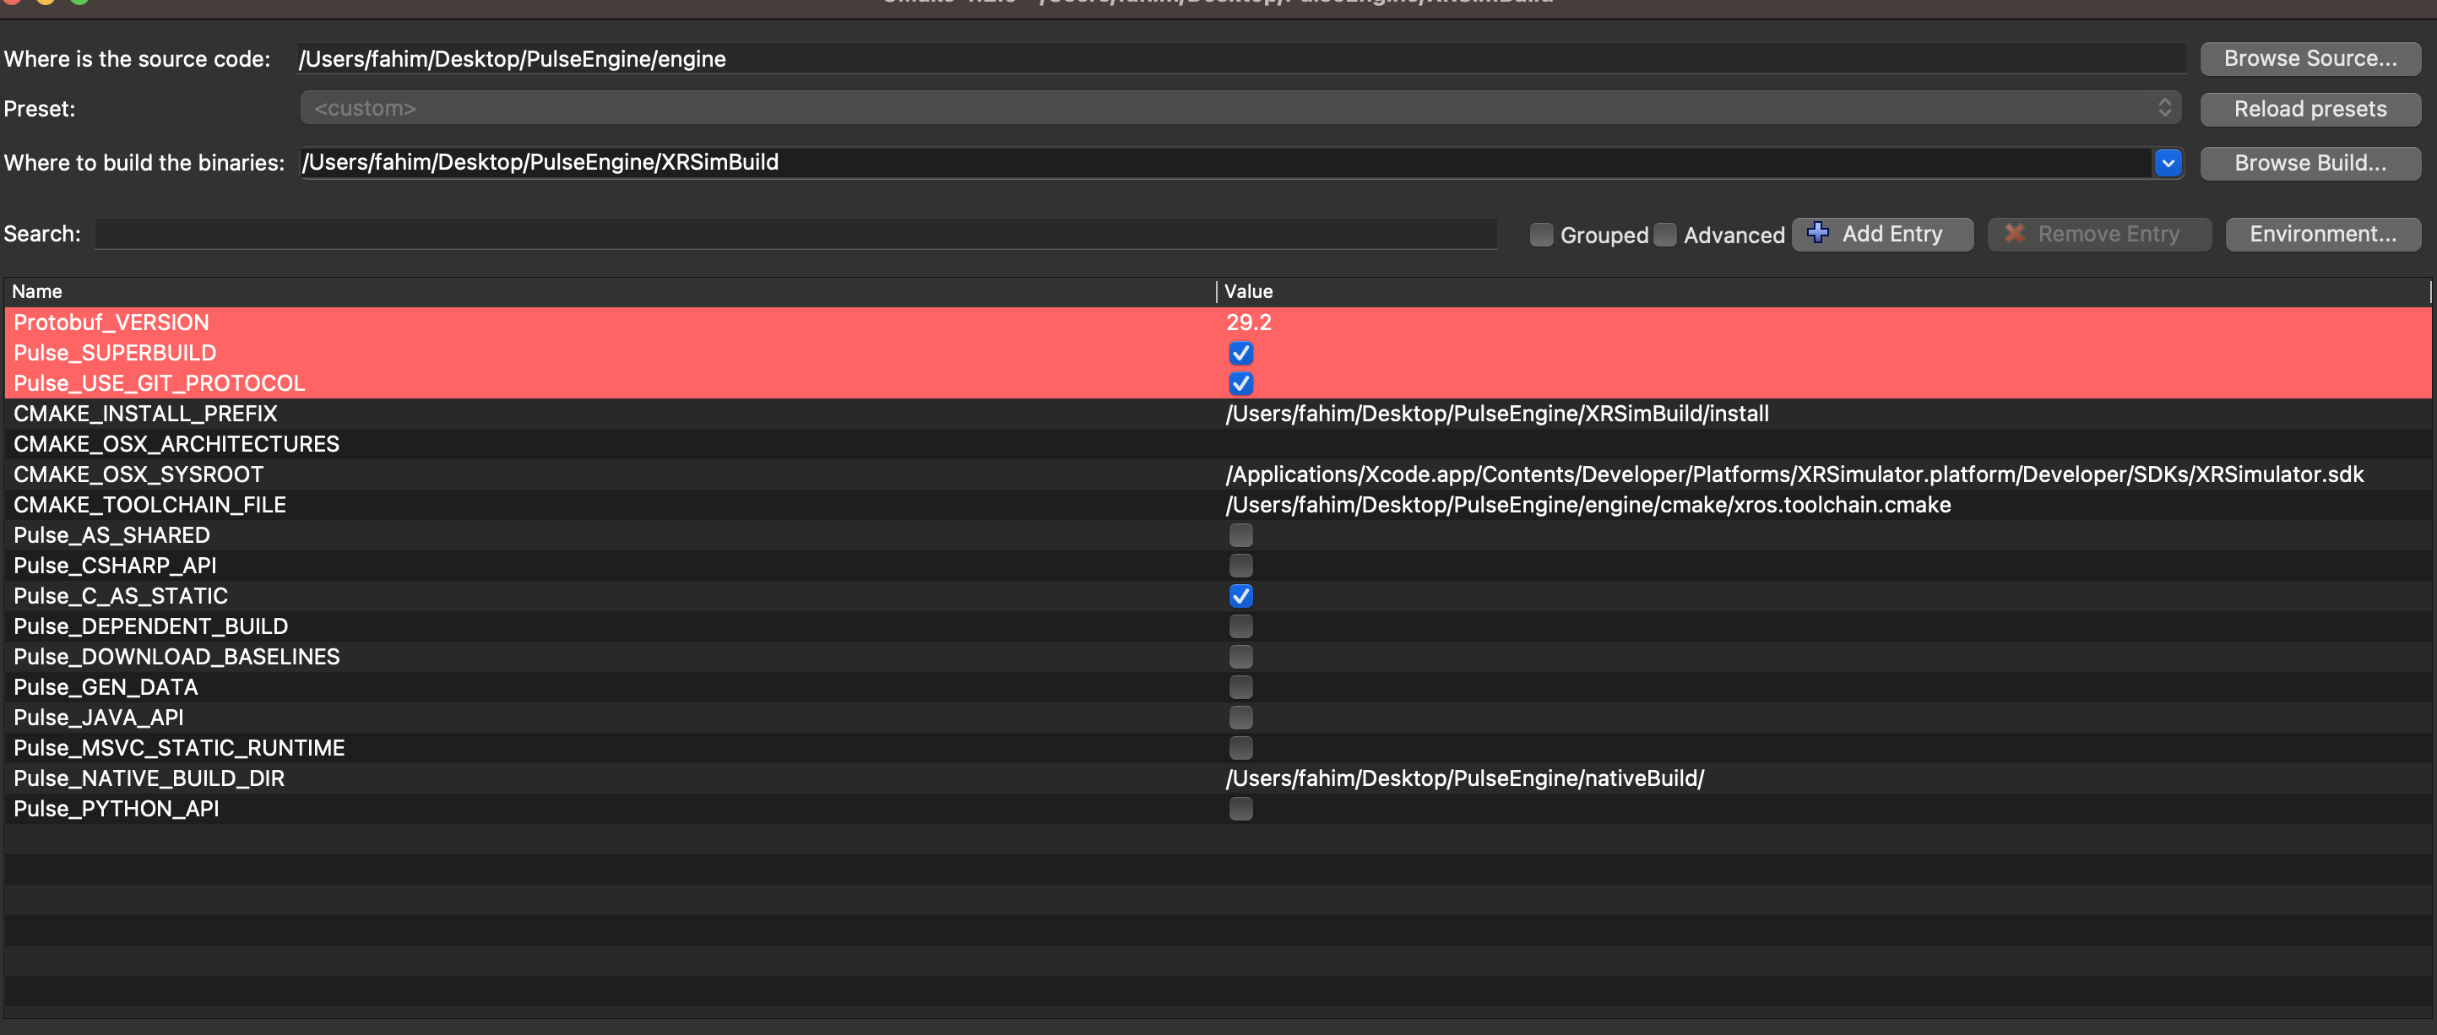Click the blue plus Add Entry icon
Image resolution: width=2437 pixels, height=1035 pixels.
coord(1817,233)
